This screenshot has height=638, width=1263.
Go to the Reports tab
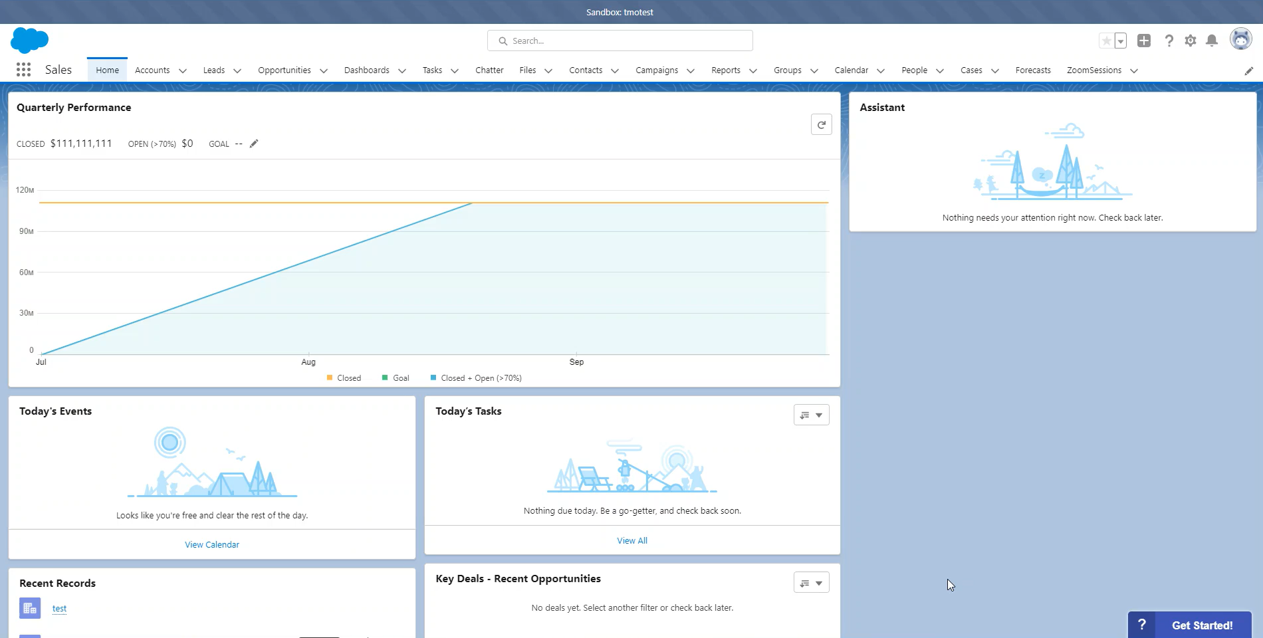[x=726, y=70]
